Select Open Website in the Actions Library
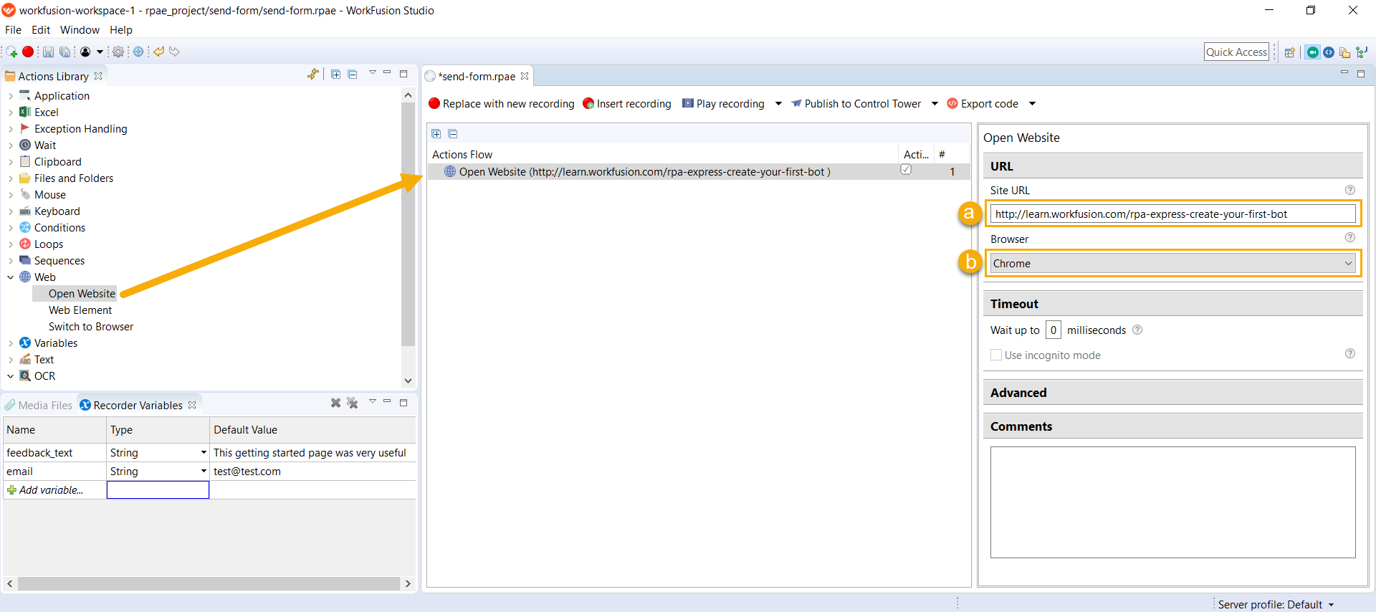Viewport: 1376px width, 612px height. click(82, 294)
